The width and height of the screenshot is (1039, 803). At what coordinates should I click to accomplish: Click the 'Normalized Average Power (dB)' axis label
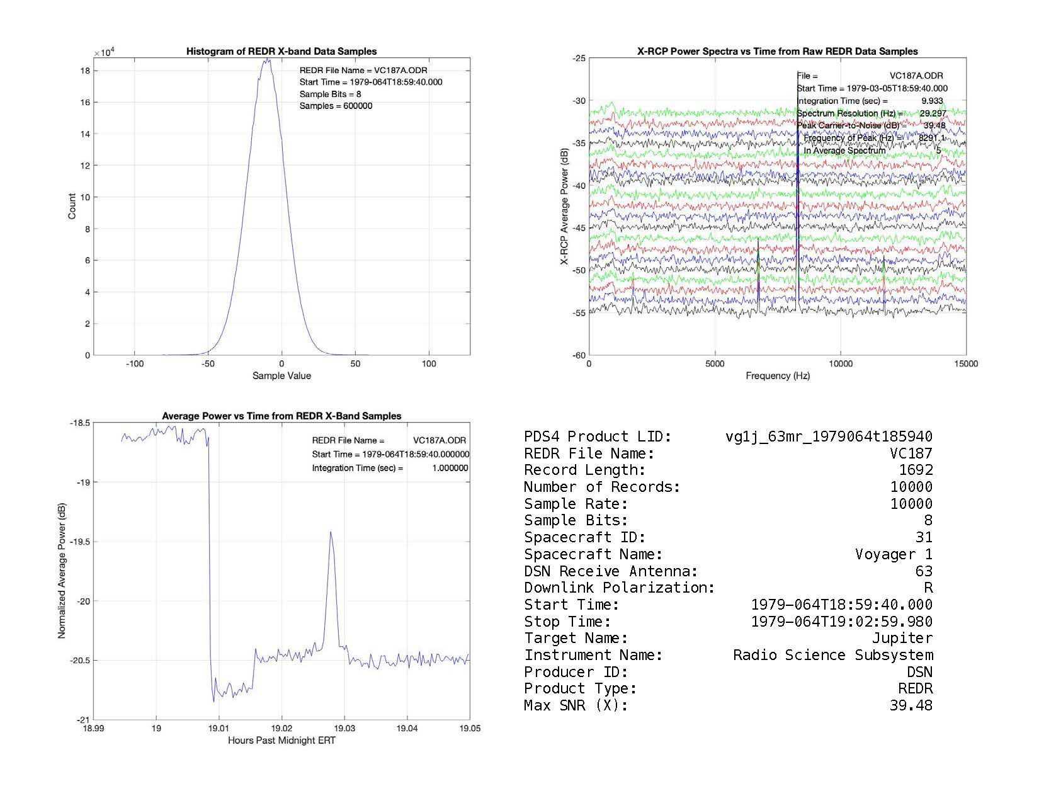(62, 571)
